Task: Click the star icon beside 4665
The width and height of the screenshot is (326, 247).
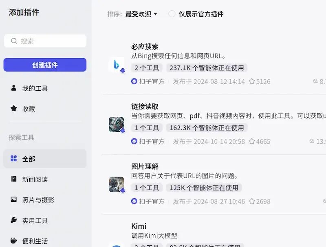Action: point(252,141)
